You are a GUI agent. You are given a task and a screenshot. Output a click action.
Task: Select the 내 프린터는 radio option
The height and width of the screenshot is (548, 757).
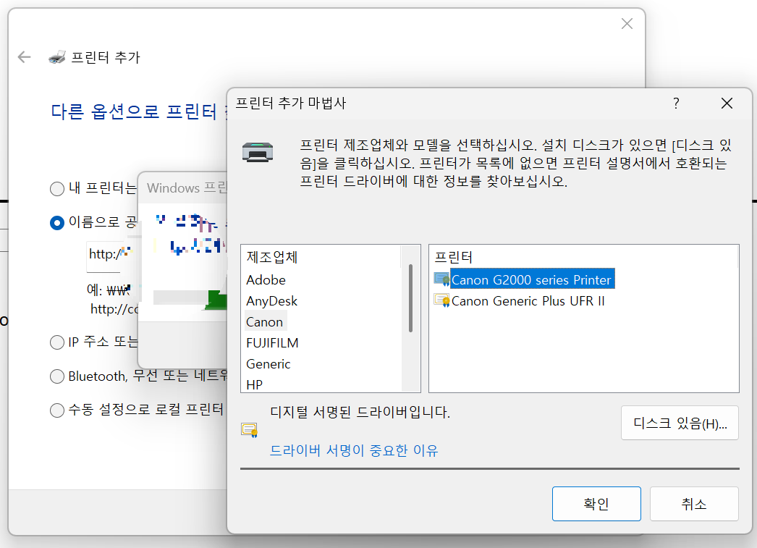coord(57,188)
